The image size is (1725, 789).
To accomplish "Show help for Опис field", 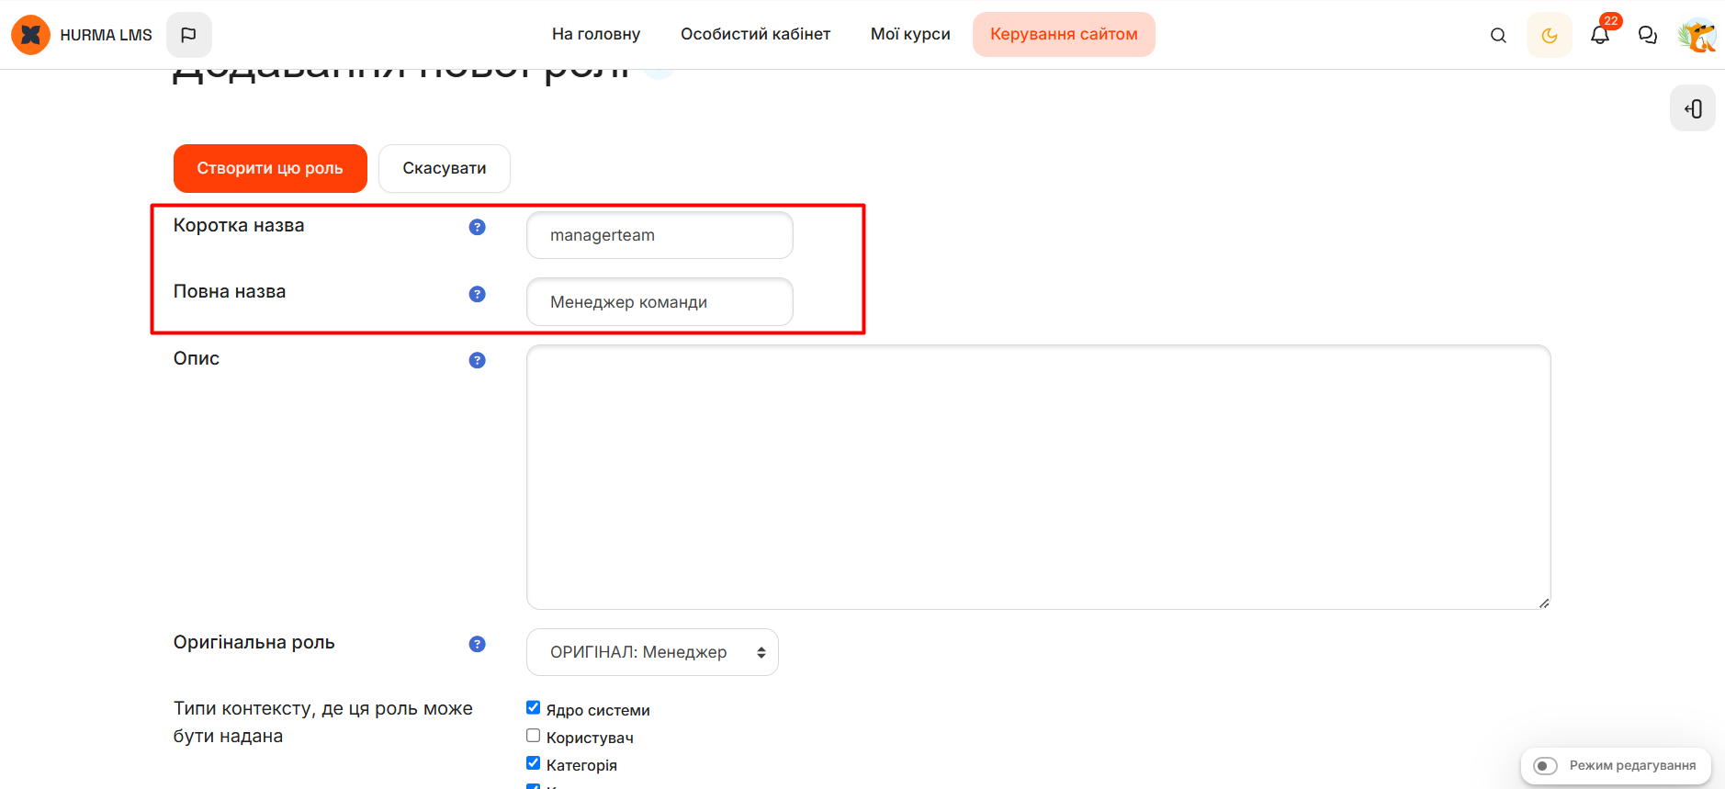I will pos(477,360).
